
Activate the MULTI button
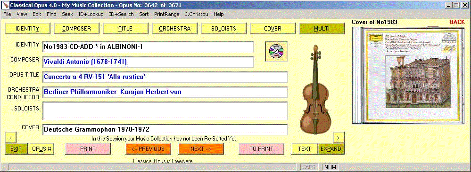point(322,29)
